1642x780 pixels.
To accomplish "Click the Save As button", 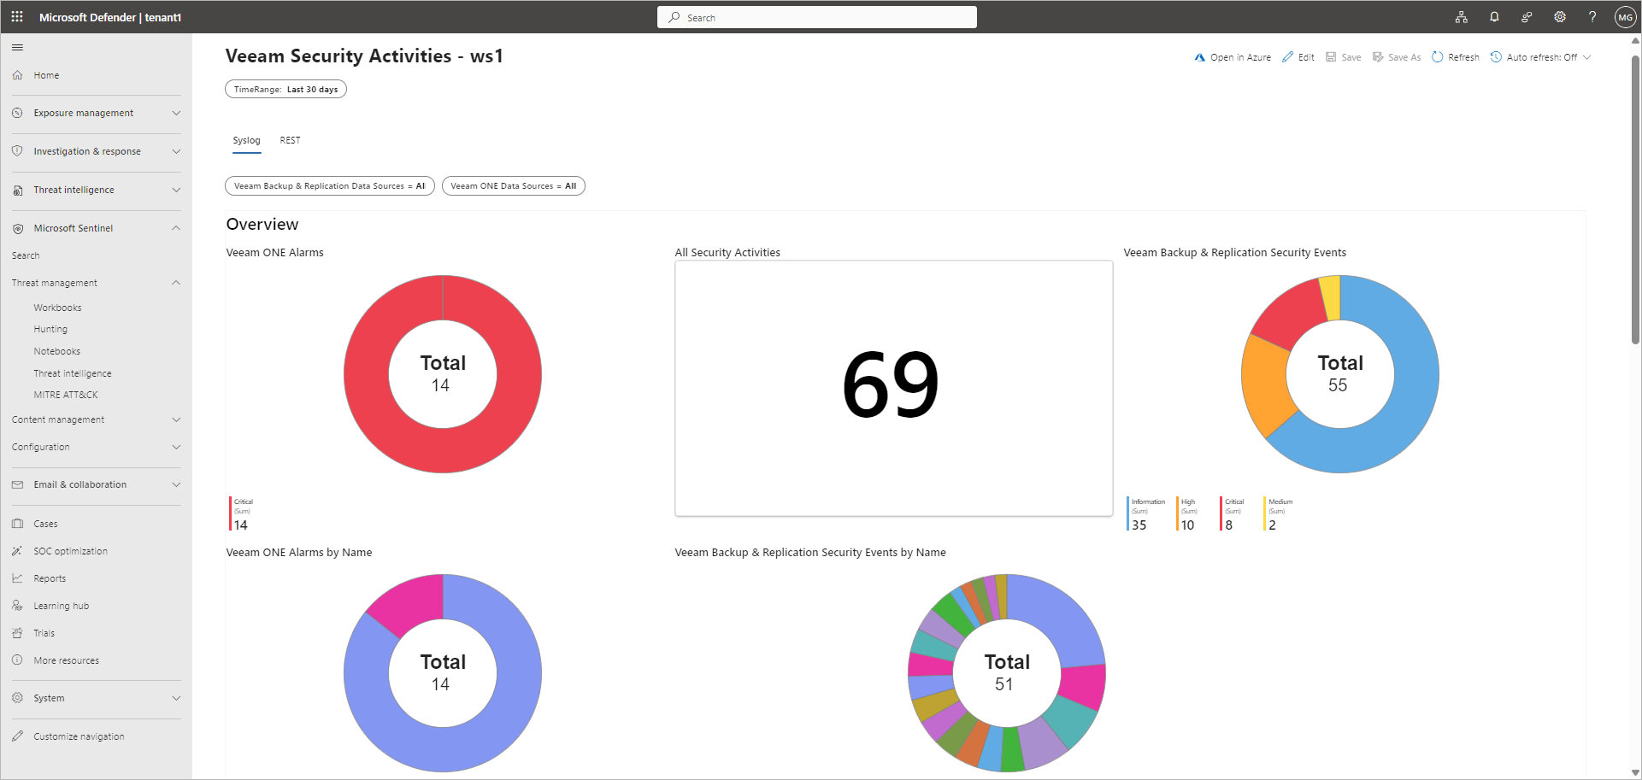I will 1397,57.
